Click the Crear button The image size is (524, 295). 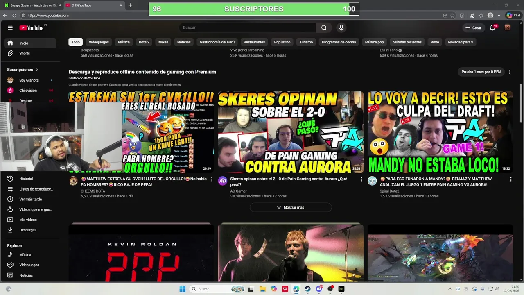473,27
